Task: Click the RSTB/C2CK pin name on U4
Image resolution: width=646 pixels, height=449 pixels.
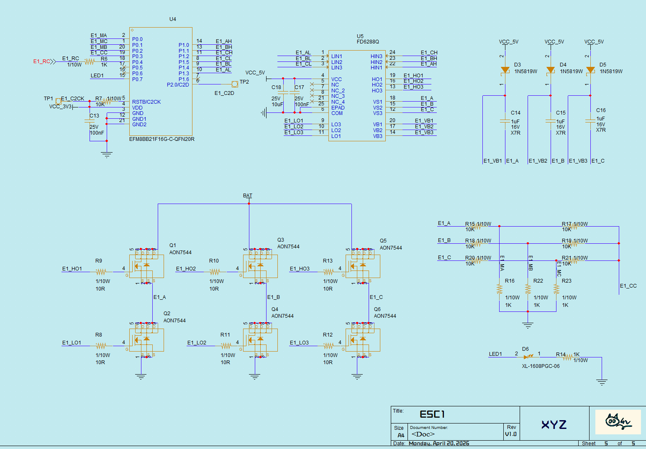Action: [146, 102]
